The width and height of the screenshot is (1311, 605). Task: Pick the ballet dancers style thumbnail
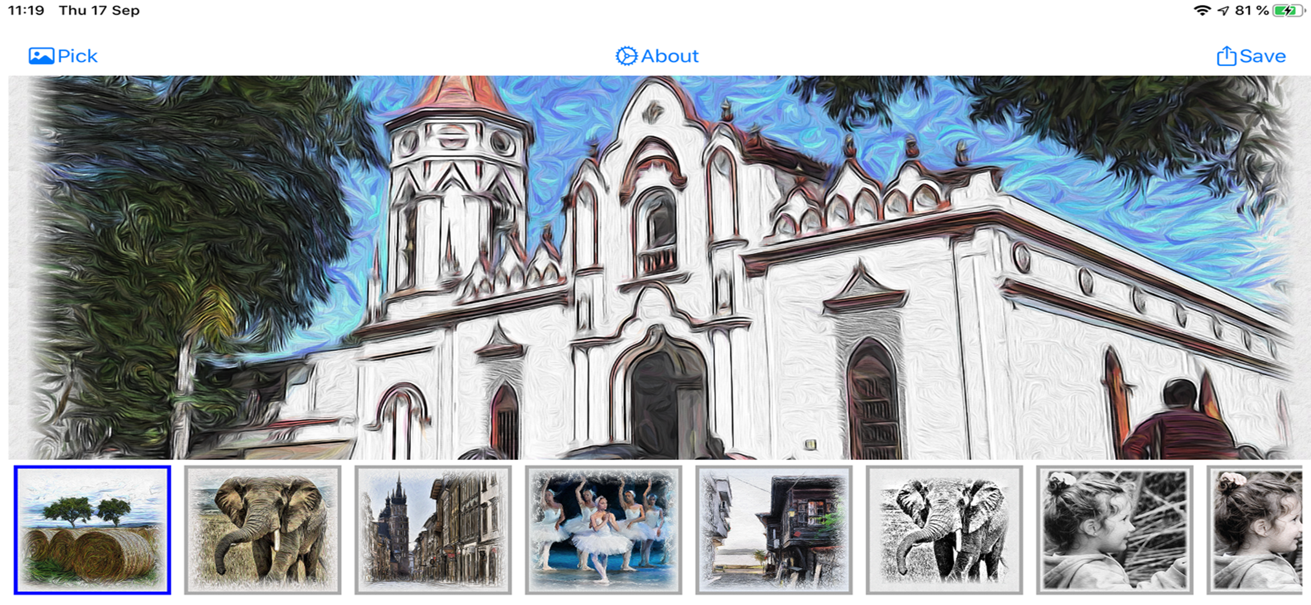point(604,530)
